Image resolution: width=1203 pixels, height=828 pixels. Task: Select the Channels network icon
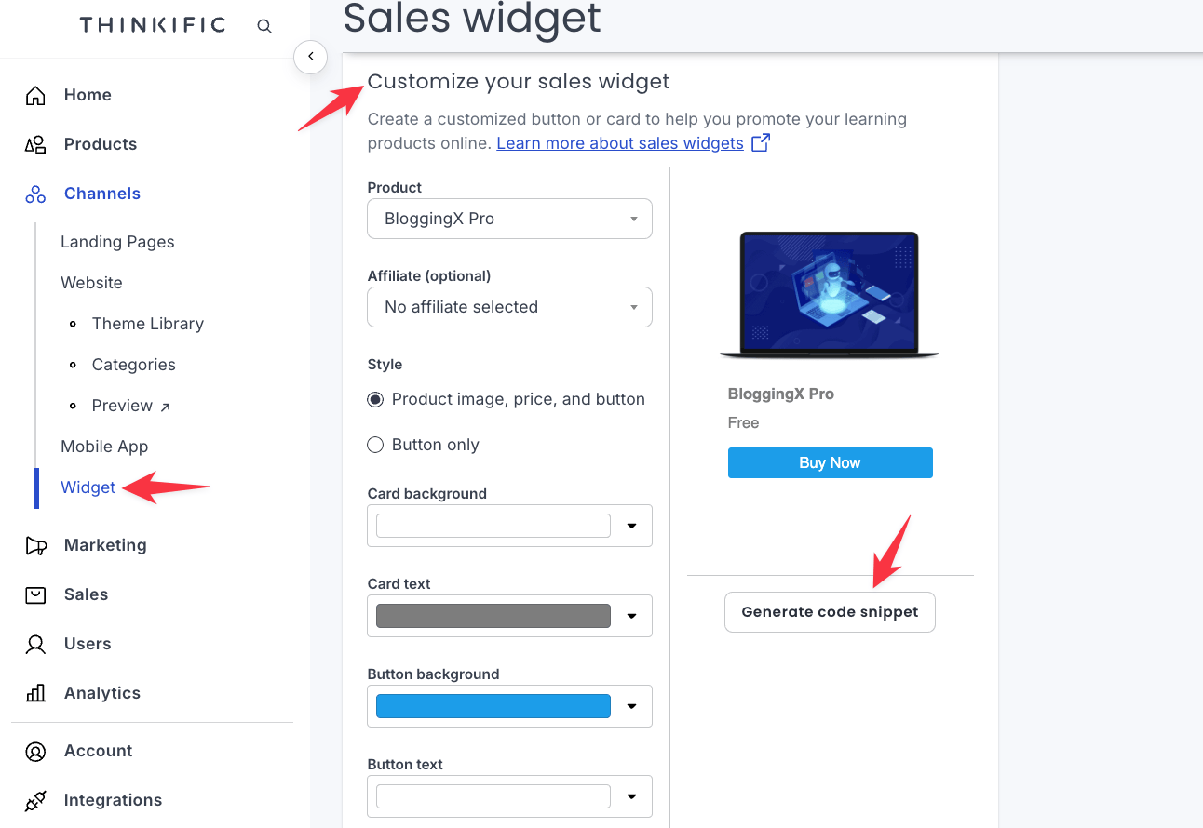(x=35, y=194)
